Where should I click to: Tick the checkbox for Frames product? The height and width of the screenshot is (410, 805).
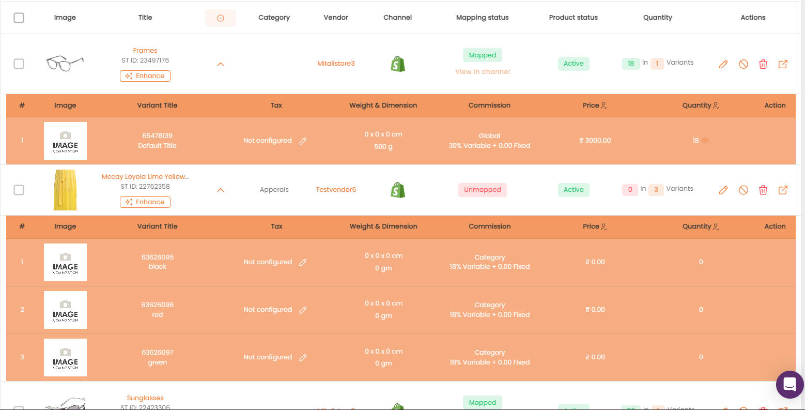[19, 64]
